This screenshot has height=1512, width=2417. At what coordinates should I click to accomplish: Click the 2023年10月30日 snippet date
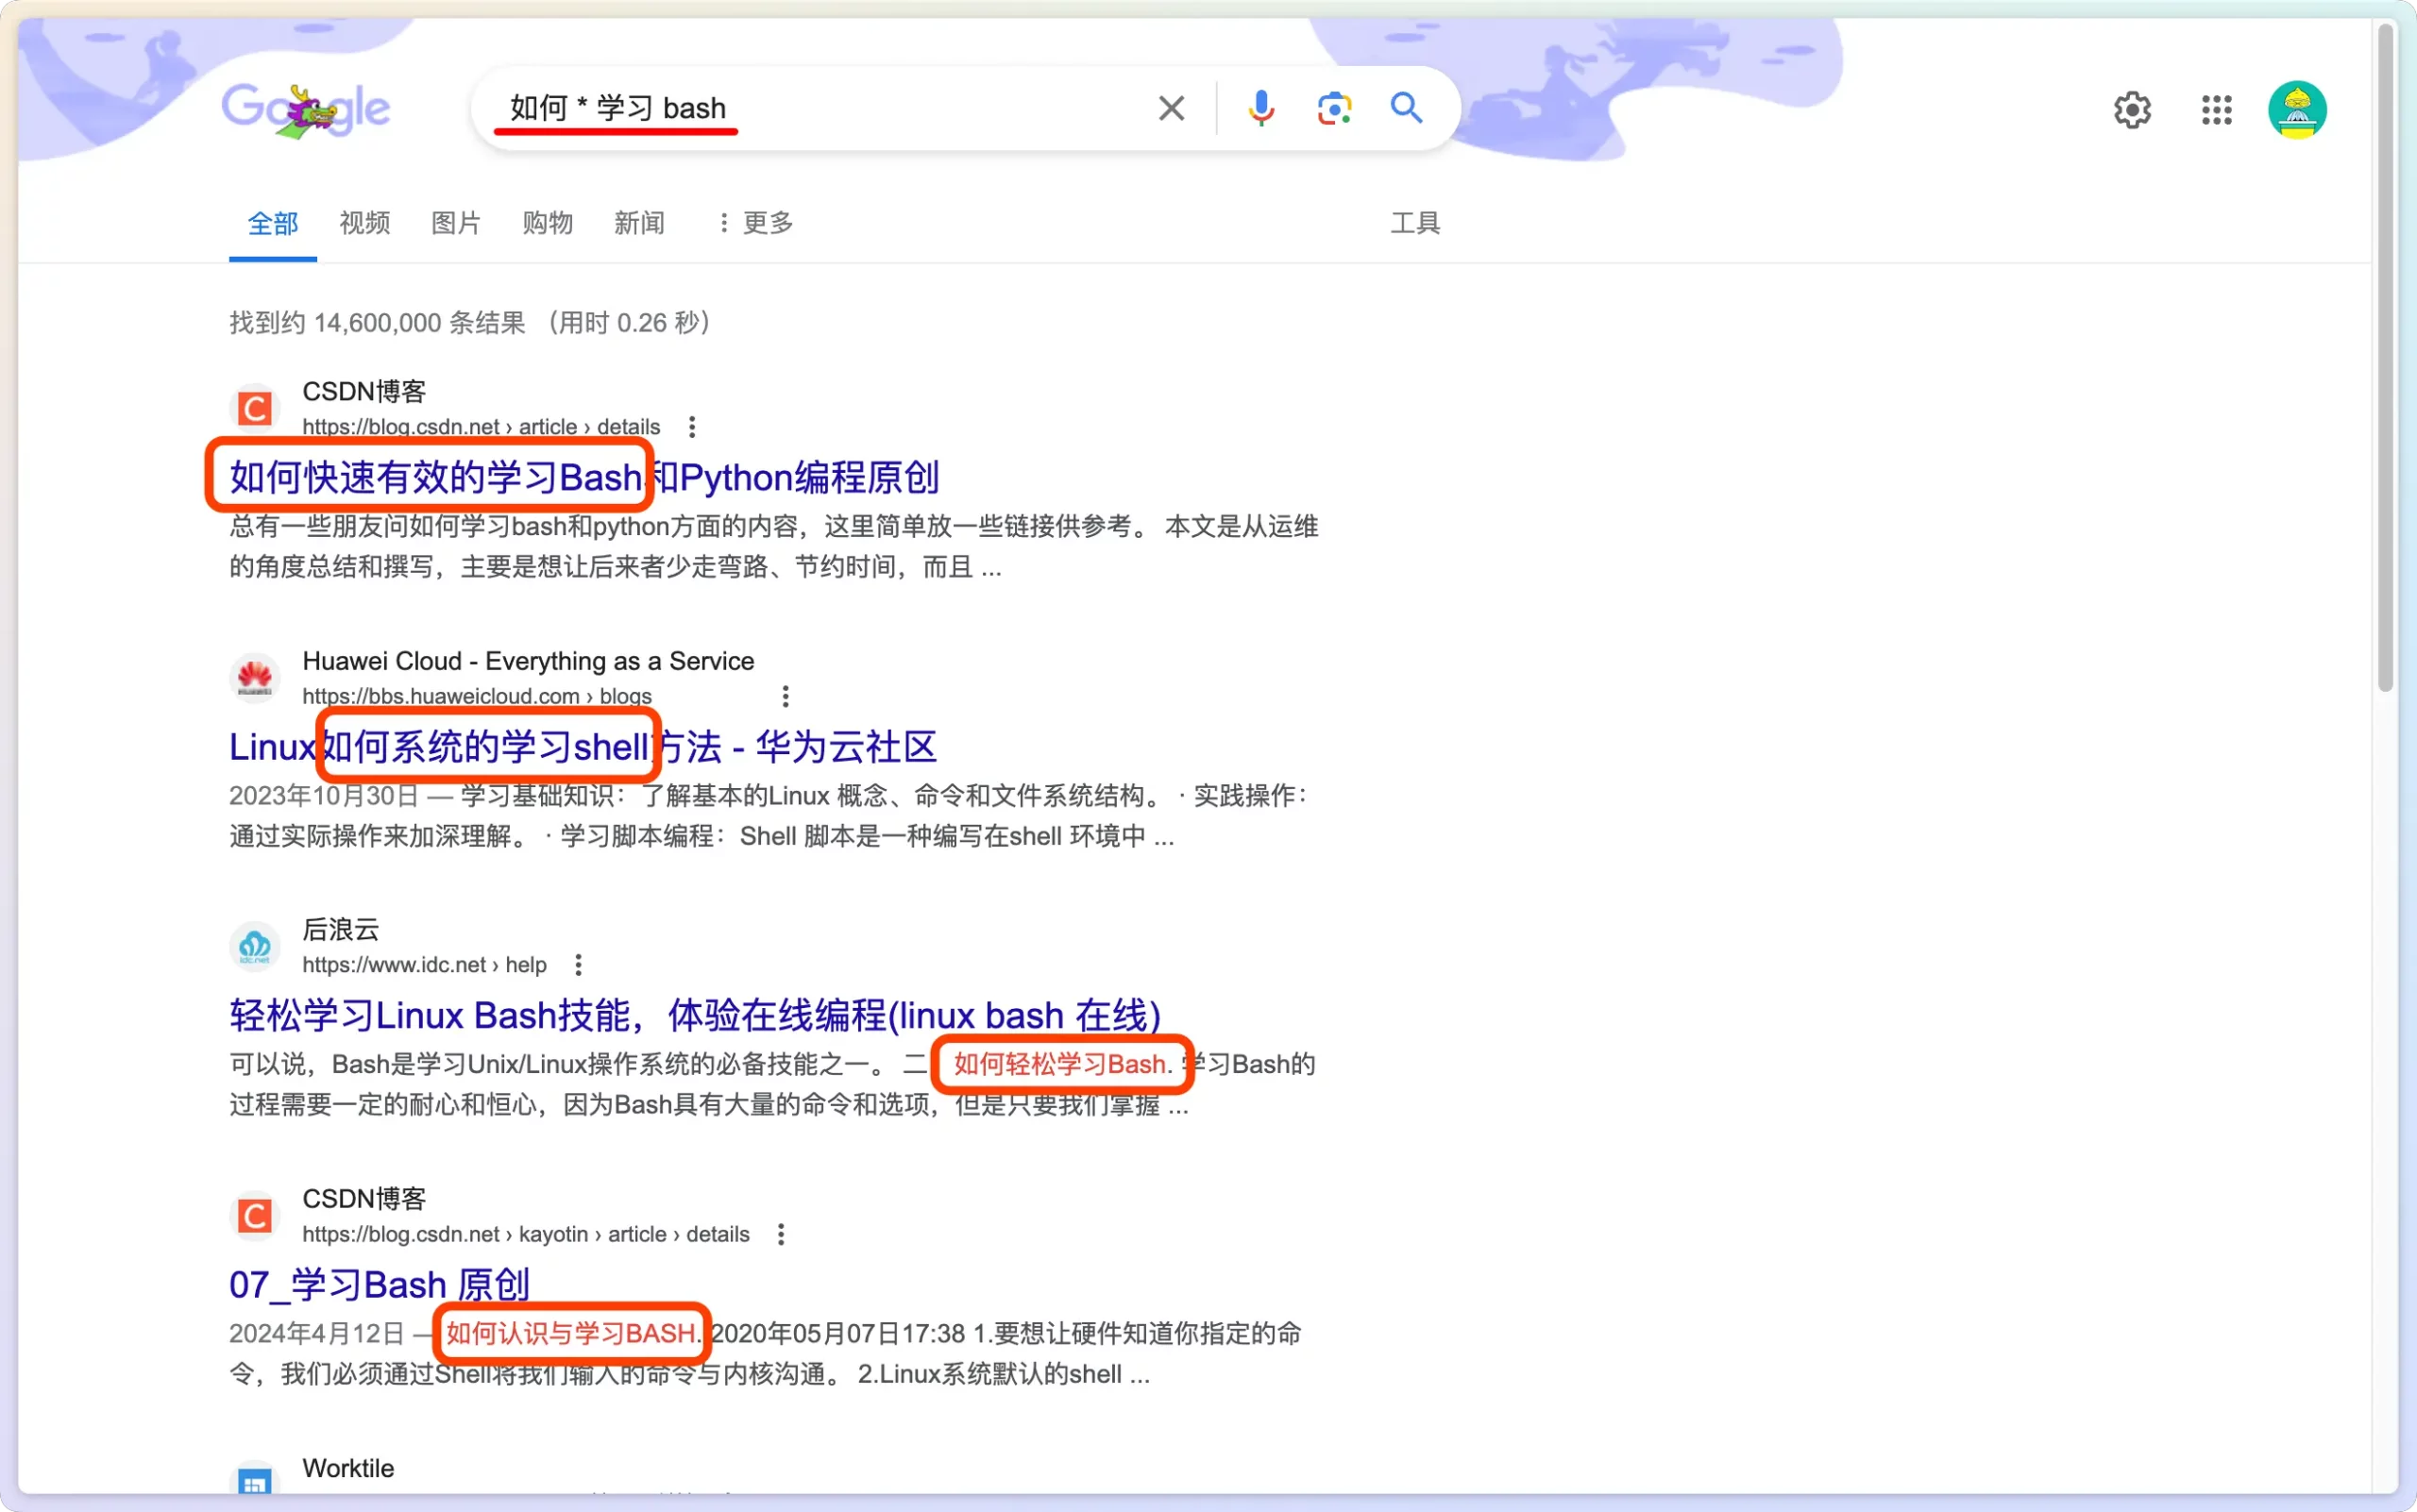tap(324, 796)
